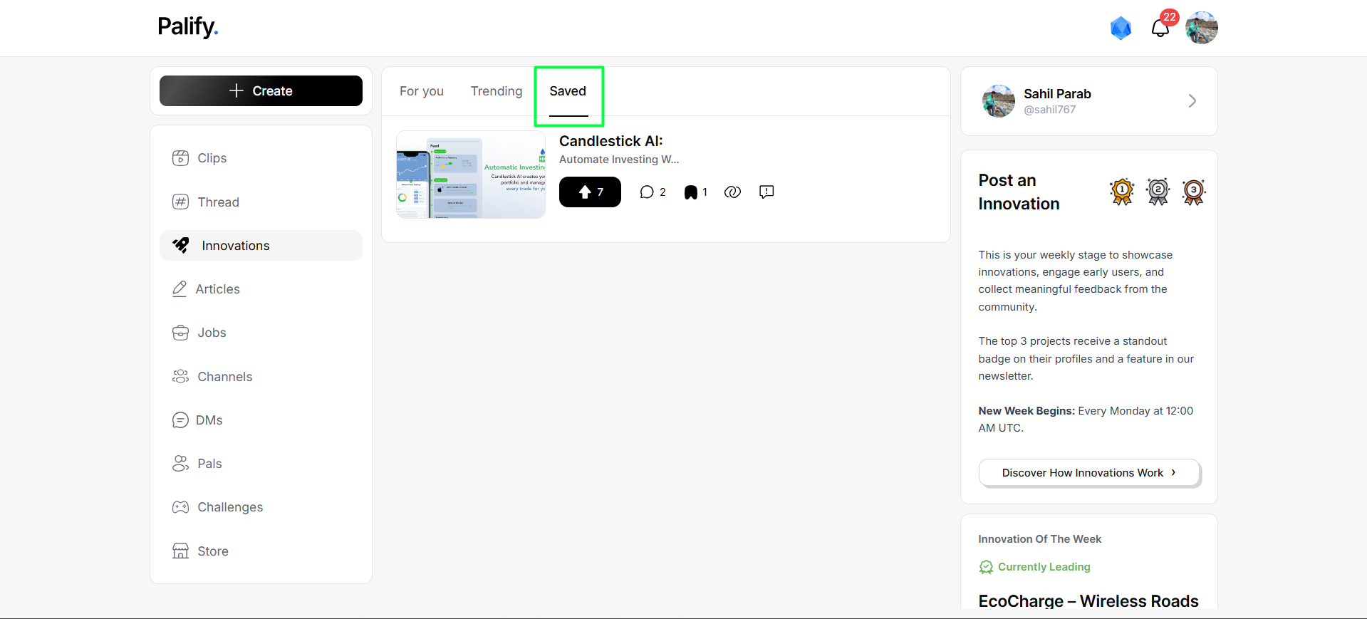Open Sahil Parab profile card
This screenshot has height=619, width=1367.
pyautogui.click(x=1089, y=101)
